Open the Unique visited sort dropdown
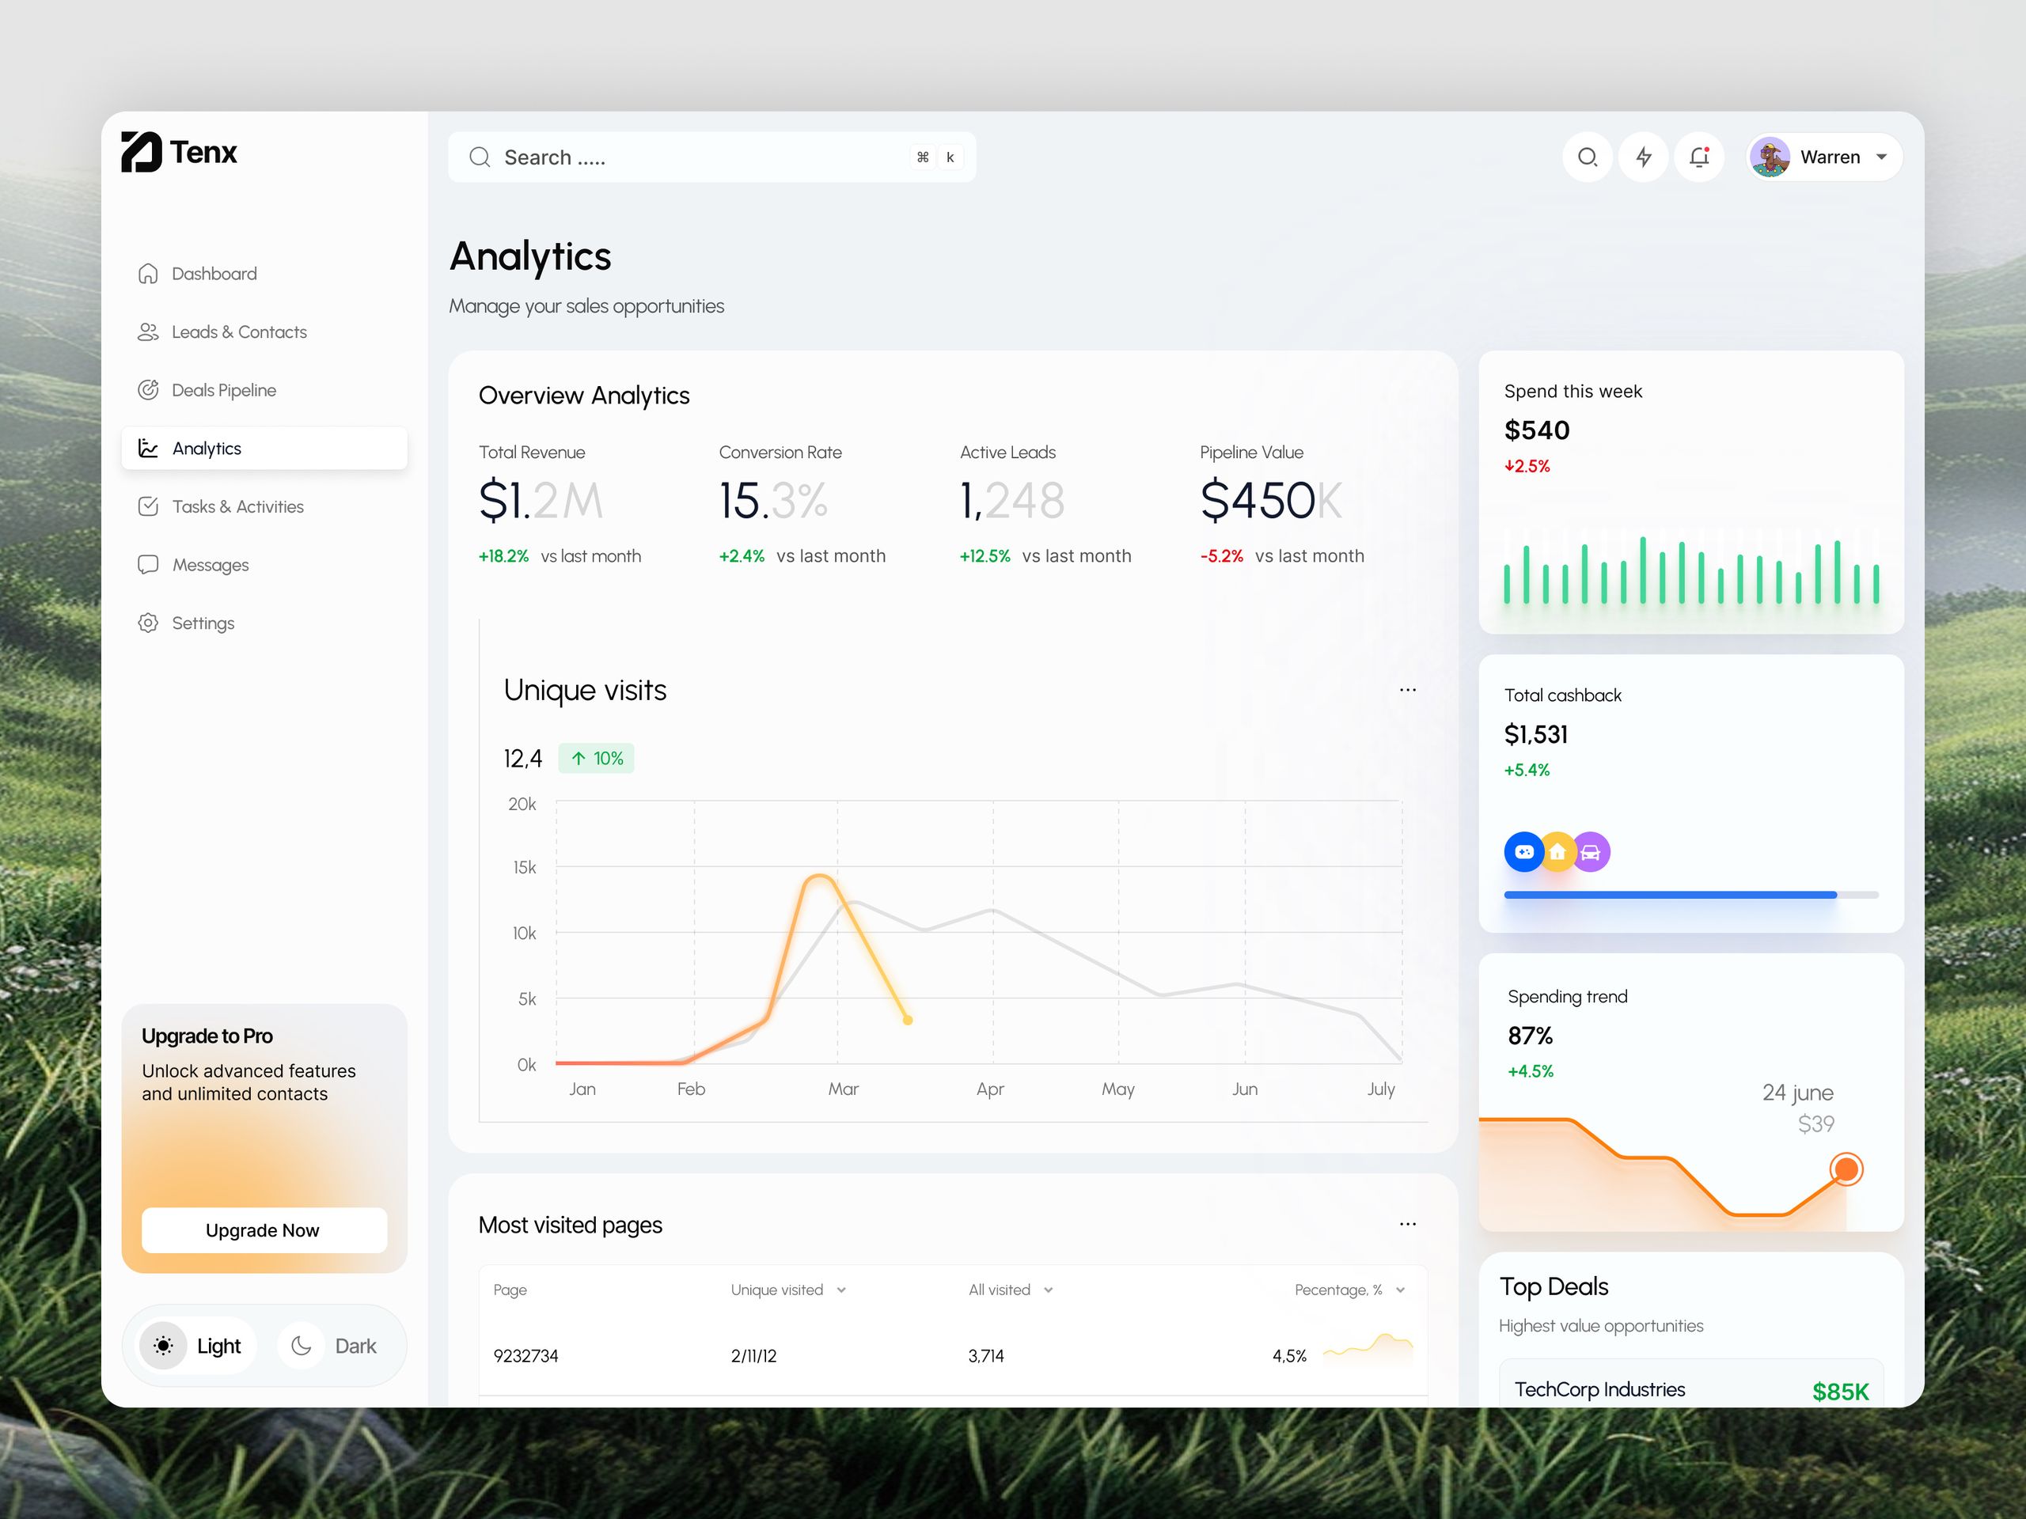Image resolution: width=2026 pixels, height=1519 pixels. pos(842,1290)
